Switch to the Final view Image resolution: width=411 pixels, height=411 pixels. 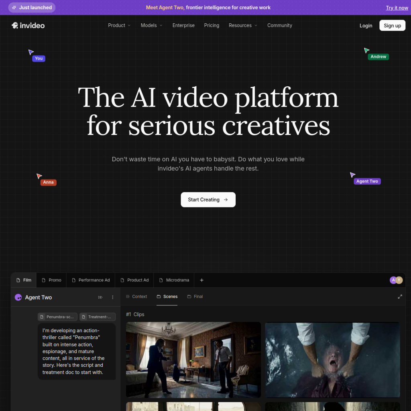coord(195,297)
